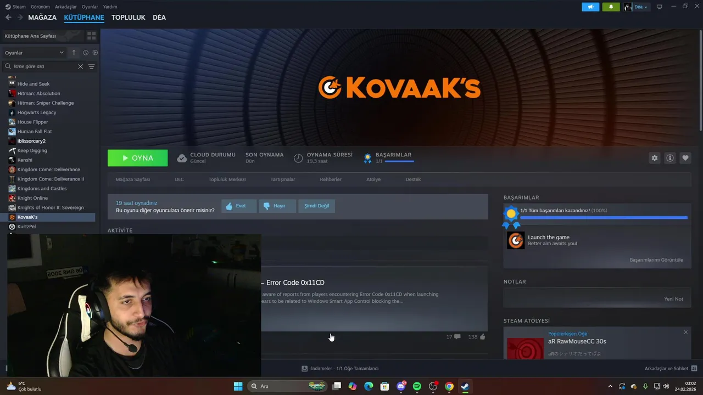Click the achievements progress bar
The height and width of the screenshot is (395, 703).
[604, 218]
